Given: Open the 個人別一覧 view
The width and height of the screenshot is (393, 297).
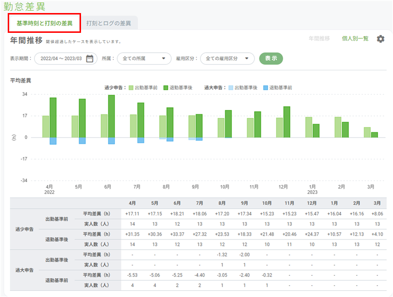Looking at the screenshot, I should 355,39.
